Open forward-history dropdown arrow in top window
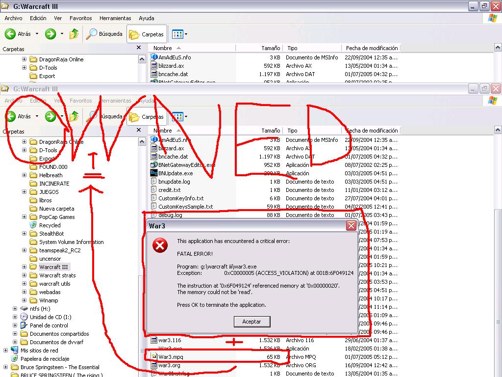Screen dimensions: 502x377 (62, 34)
